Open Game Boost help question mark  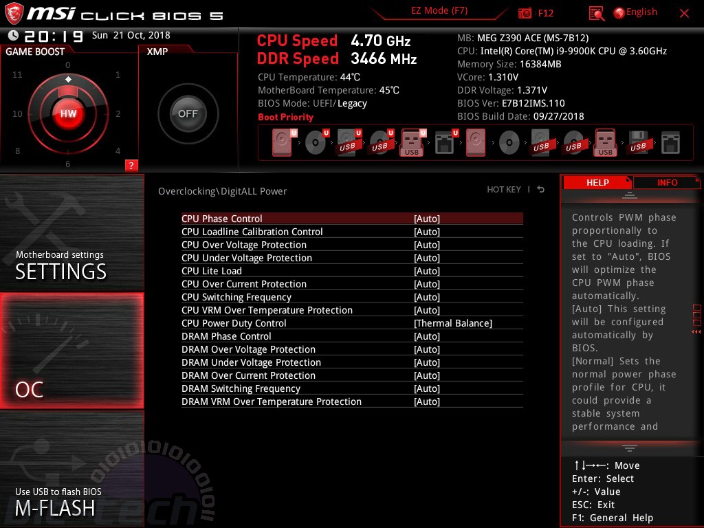pyautogui.click(x=131, y=165)
